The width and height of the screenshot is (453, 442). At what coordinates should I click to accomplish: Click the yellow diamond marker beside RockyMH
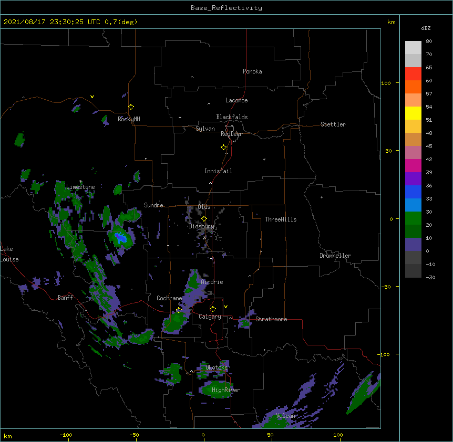(131, 107)
